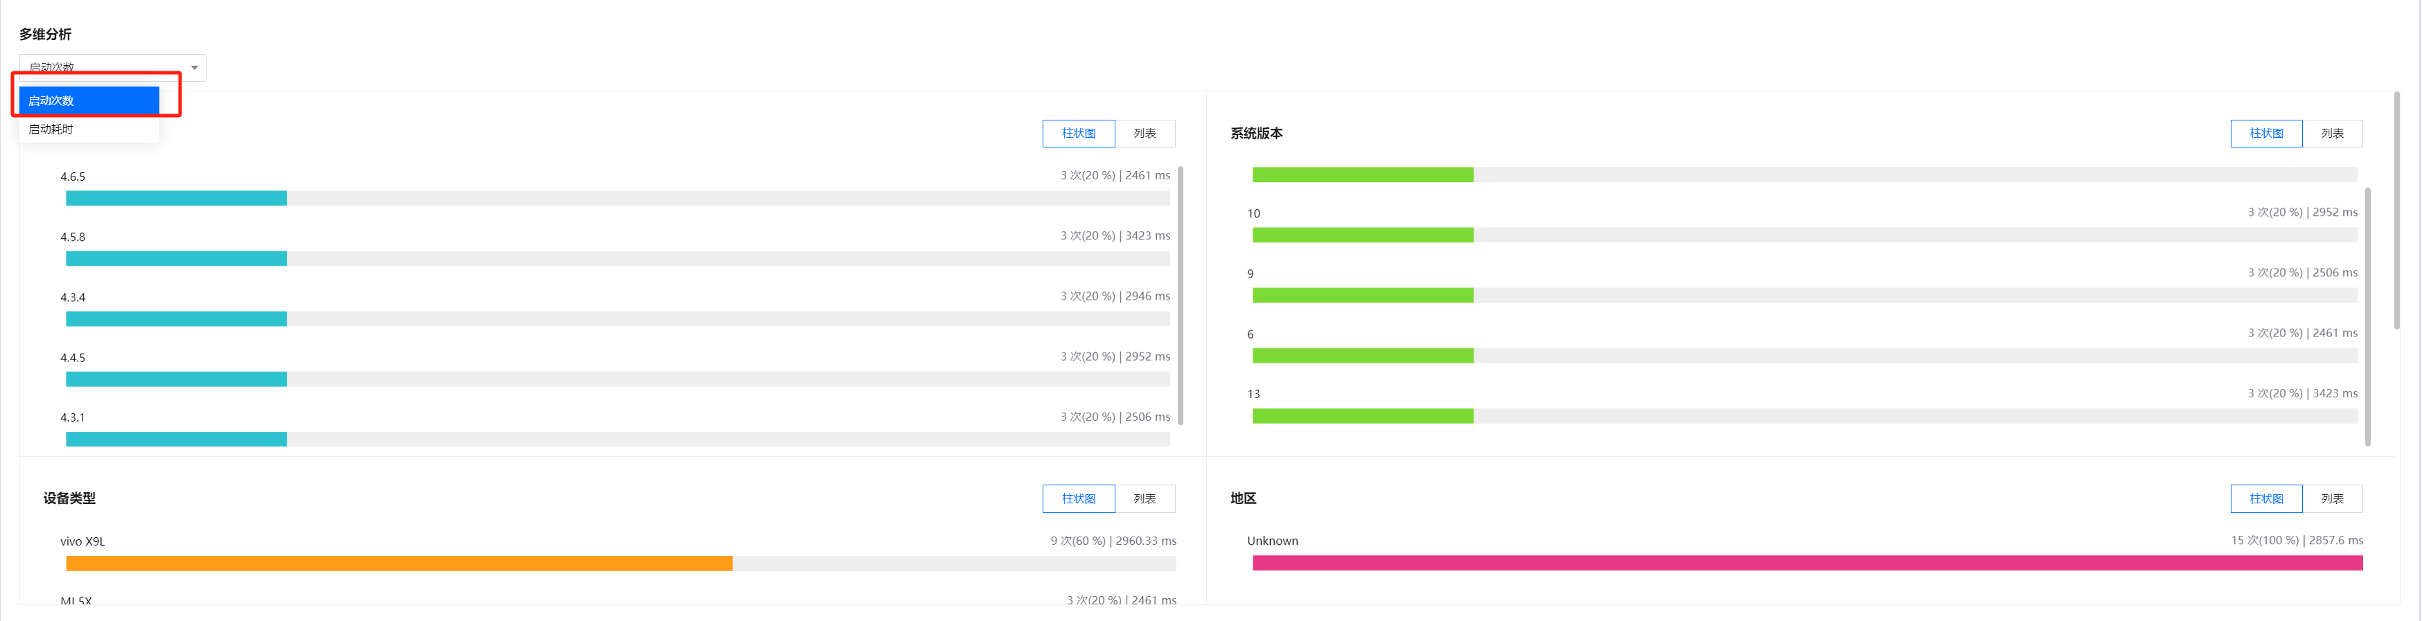
Task: Select 启动次数 option in the dropdown list
Action: [x=89, y=100]
